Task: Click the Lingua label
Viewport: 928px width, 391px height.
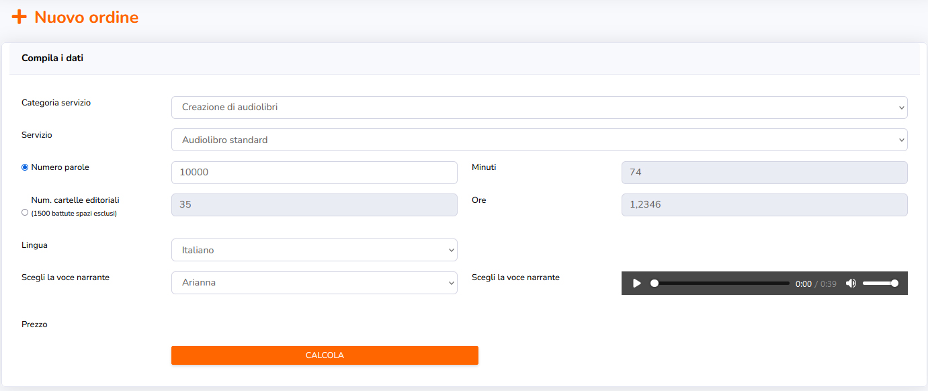Action: tap(34, 245)
